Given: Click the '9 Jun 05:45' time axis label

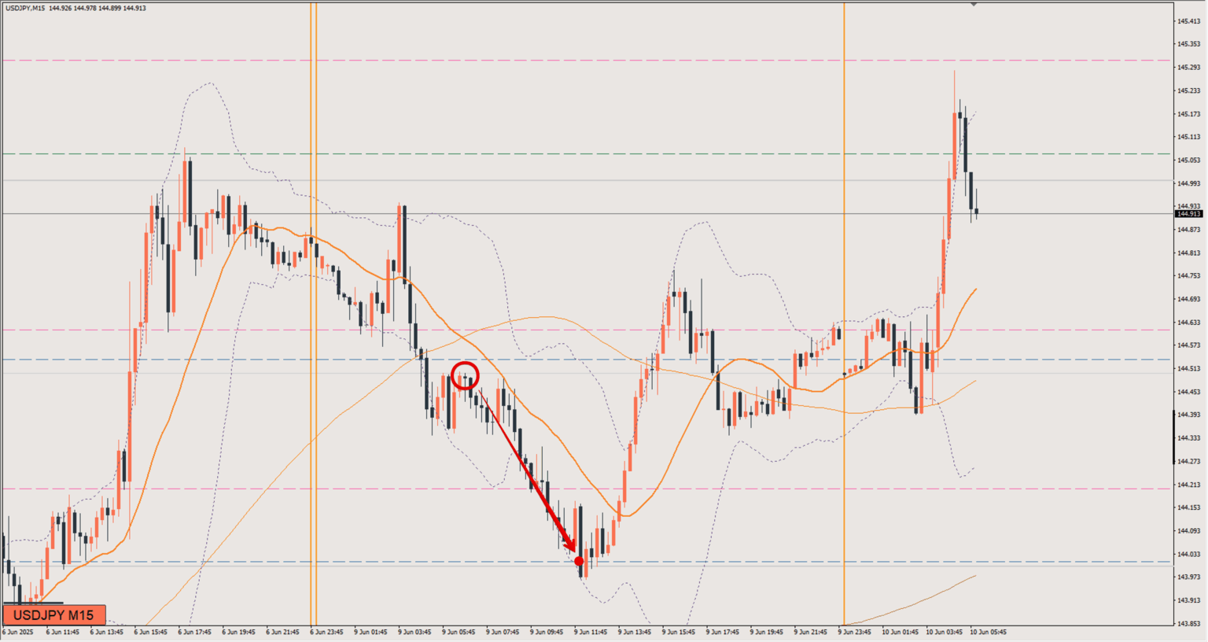Looking at the screenshot, I should click(x=459, y=632).
